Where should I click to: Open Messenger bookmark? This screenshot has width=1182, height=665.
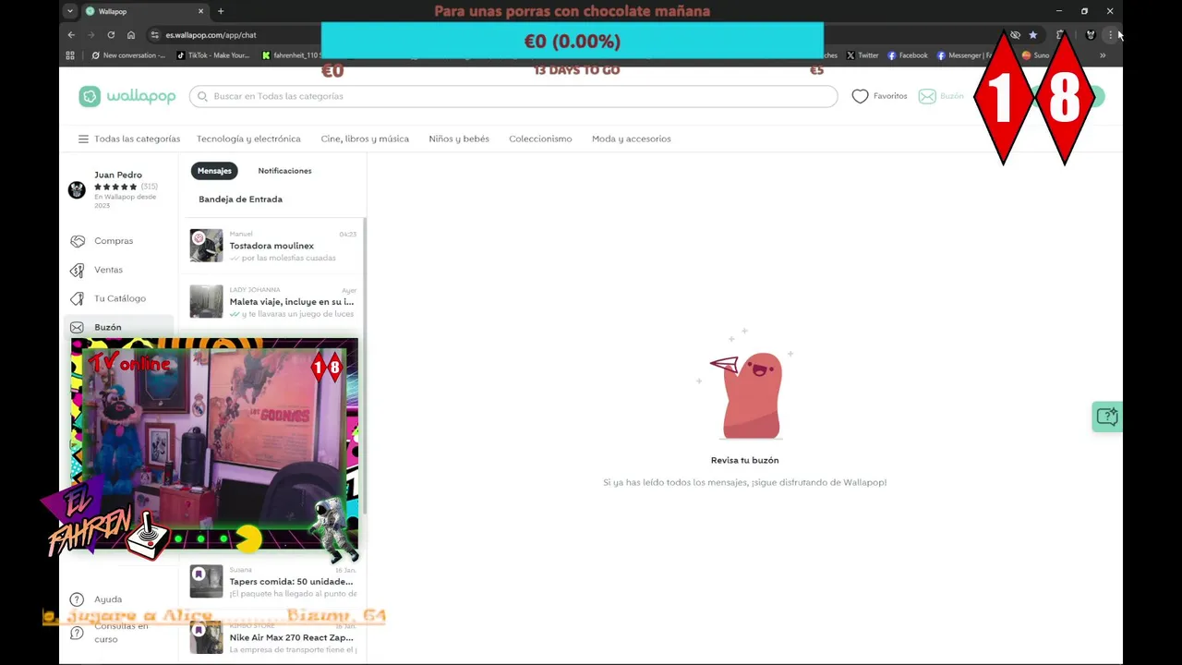pyautogui.click(x=963, y=55)
